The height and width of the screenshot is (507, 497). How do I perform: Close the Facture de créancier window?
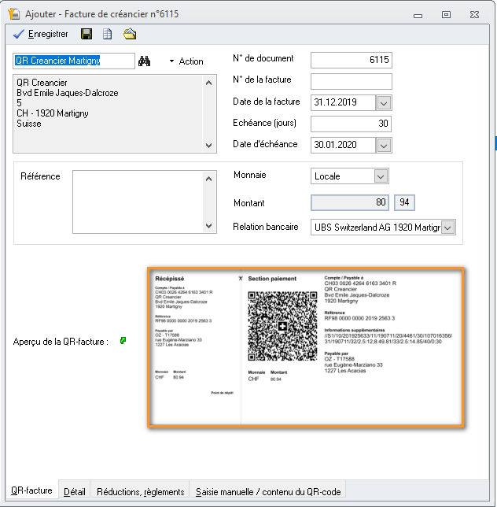coord(474,14)
